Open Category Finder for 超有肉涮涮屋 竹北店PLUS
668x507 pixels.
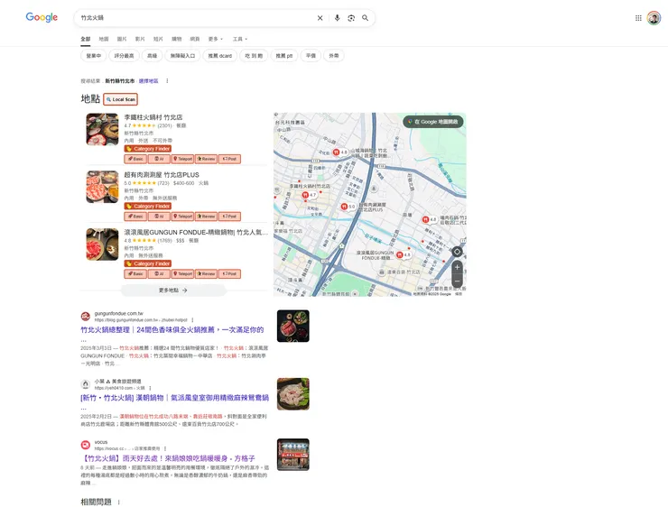click(x=148, y=206)
